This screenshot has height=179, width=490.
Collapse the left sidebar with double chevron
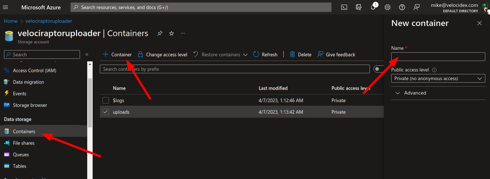click(87, 54)
